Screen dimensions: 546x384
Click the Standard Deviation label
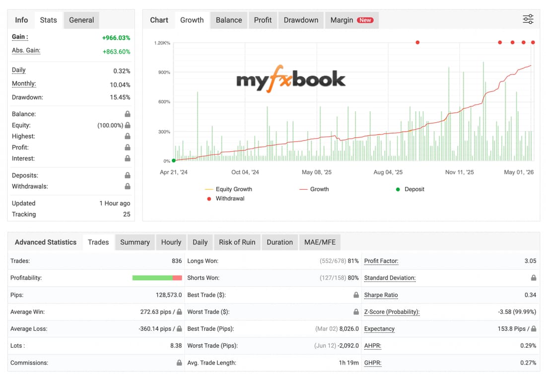[390, 278]
